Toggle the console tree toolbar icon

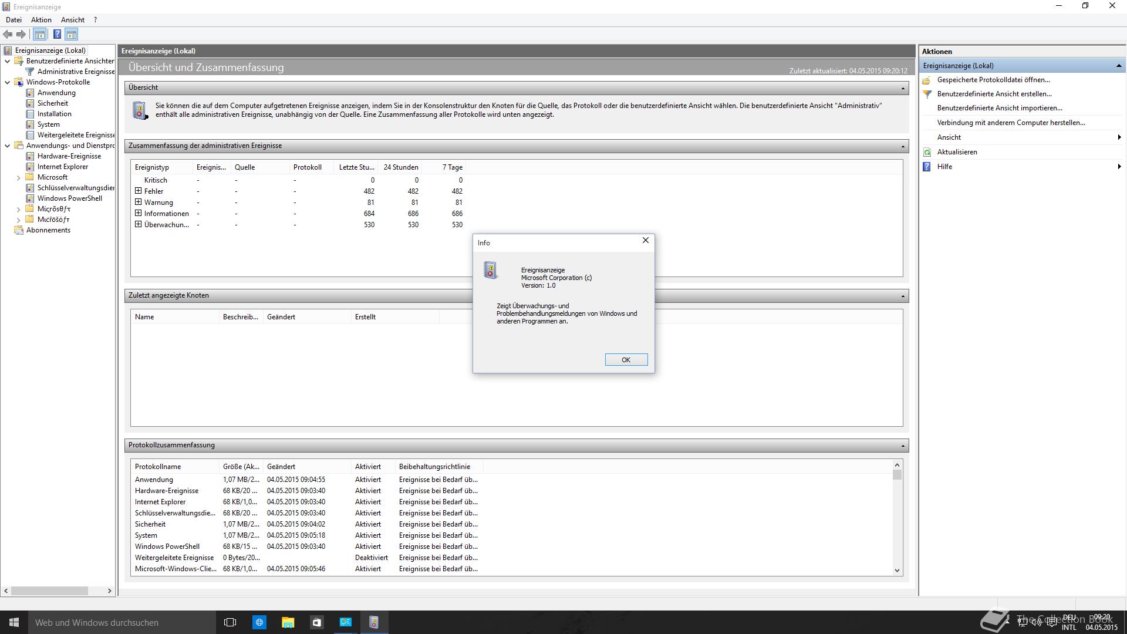pos(40,35)
